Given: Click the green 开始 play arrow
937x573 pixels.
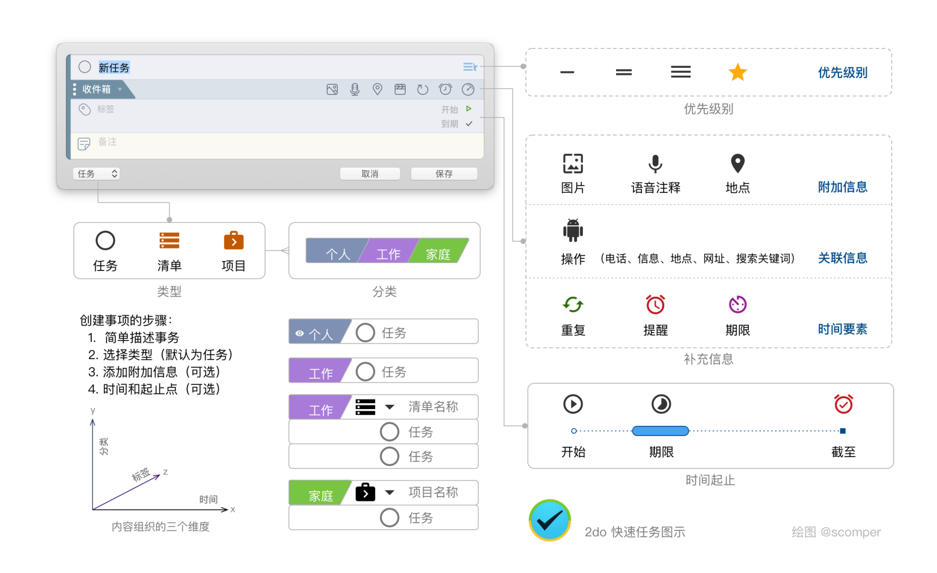Looking at the screenshot, I should pyautogui.click(x=469, y=109).
